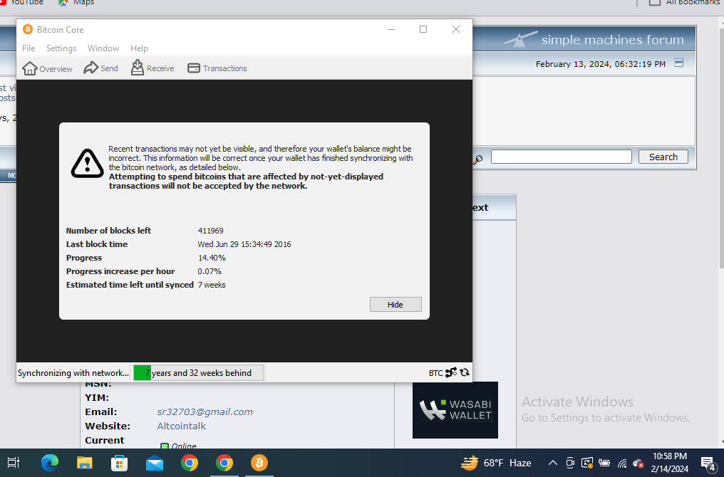Image resolution: width=724 pixels, height=477 pixels.
Task: Open Microsoft Store from the taskbar
Action: (x=119, y=463)
